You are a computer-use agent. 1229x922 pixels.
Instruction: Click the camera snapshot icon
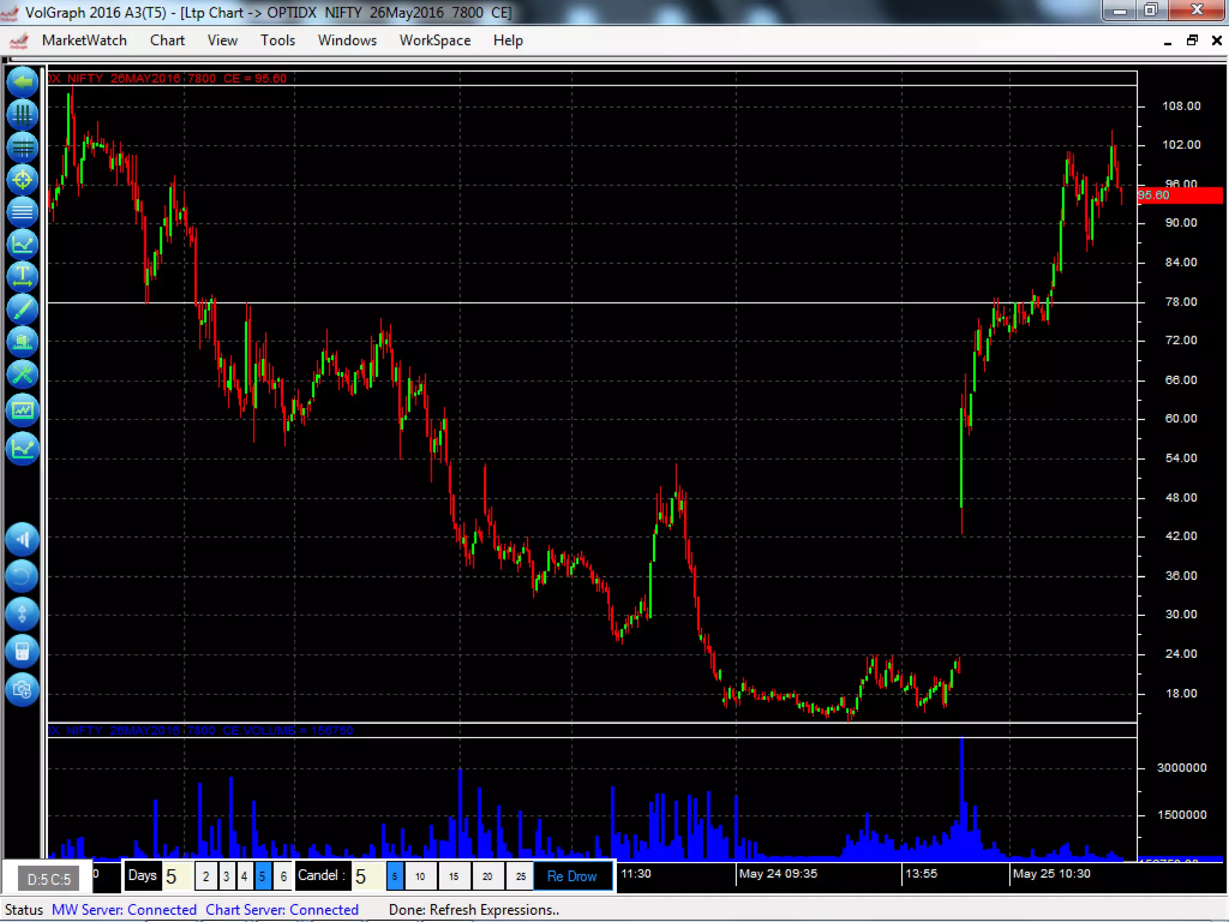22,690
